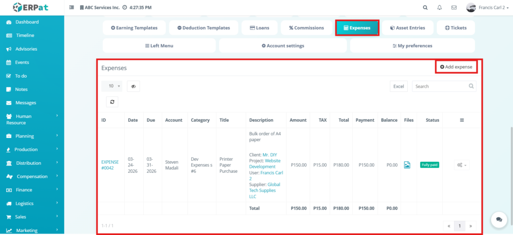Viewport: 513px width, 235px height.
Task: Switch to the Asset Entries tab
Action: [407, 28]
